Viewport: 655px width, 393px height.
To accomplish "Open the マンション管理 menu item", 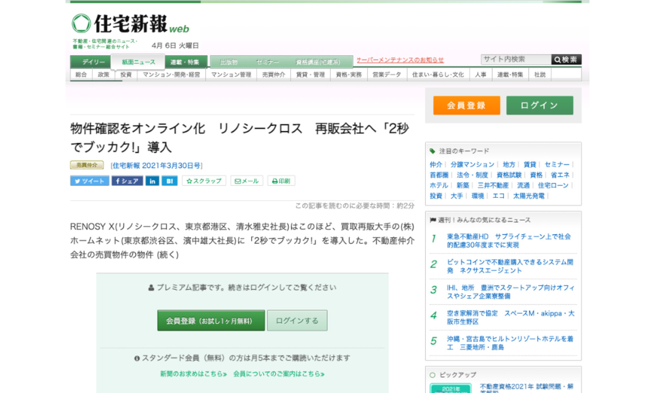I will pos(231,74).
